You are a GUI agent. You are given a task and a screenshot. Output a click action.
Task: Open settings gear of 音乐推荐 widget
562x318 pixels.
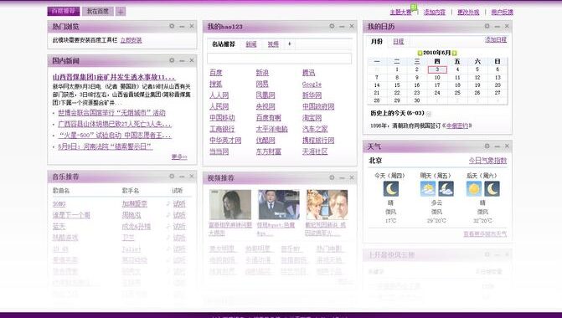pyautogui.click(x=172, y=177)
